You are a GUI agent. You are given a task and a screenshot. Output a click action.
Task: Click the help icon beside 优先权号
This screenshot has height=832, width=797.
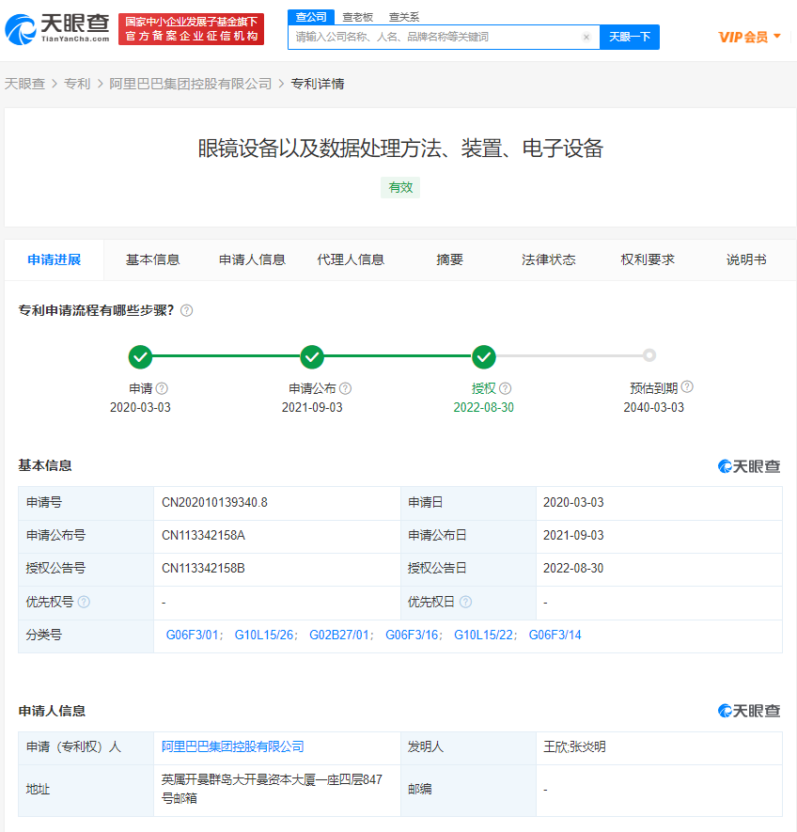click(84, 602)
